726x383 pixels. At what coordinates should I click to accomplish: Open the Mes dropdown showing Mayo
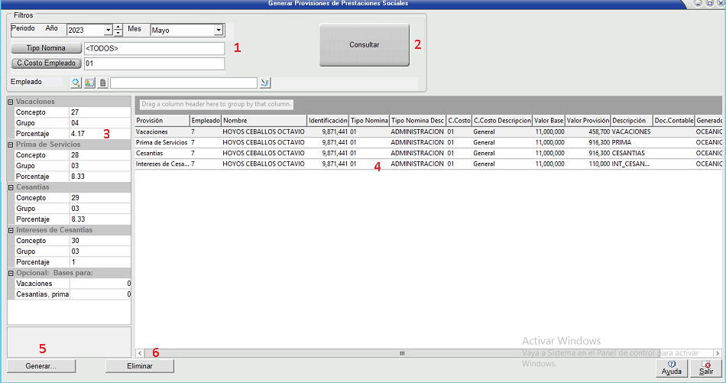[x=219, y=31]
